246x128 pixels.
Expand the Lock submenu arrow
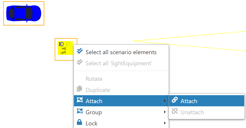click(165, 123)
